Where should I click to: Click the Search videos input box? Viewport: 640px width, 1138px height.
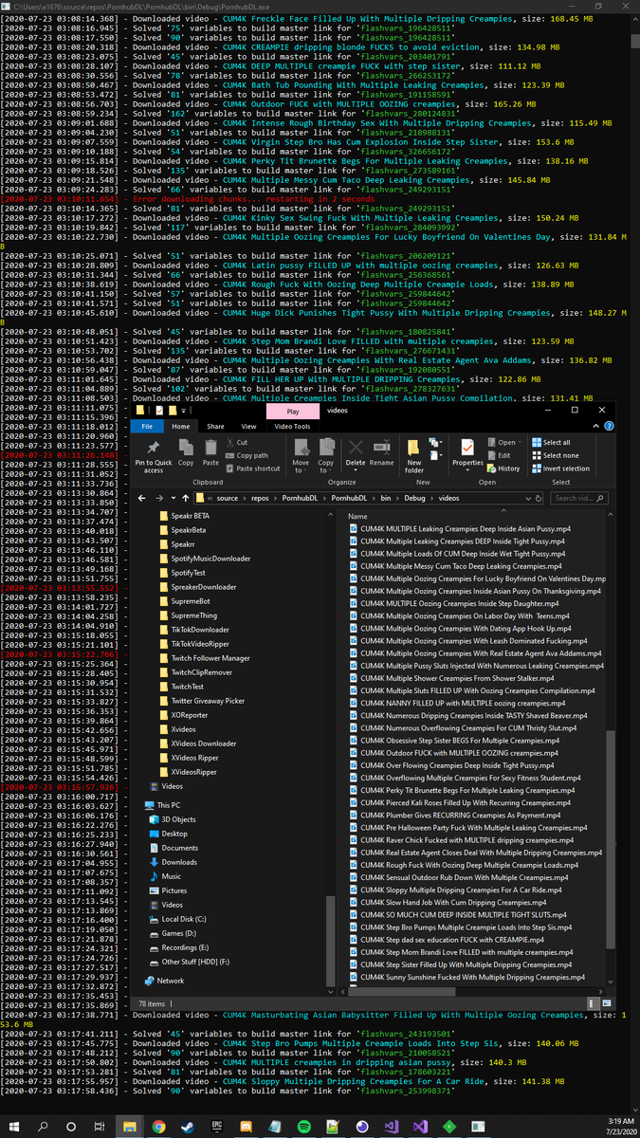(573, 498)
